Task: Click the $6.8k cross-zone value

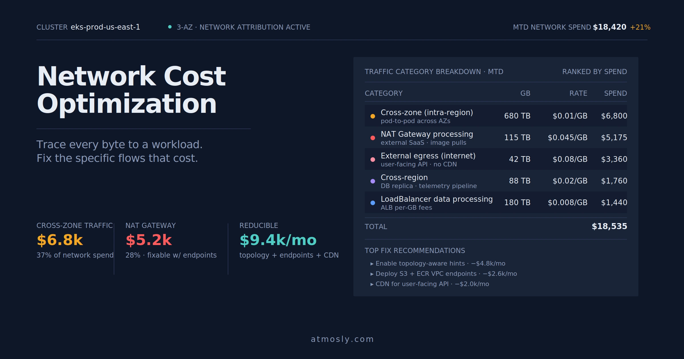Action: [60, 240]
